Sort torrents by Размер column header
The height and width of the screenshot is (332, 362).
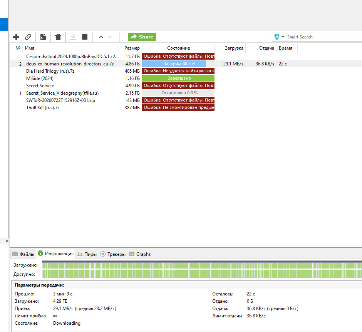point(132,48)
